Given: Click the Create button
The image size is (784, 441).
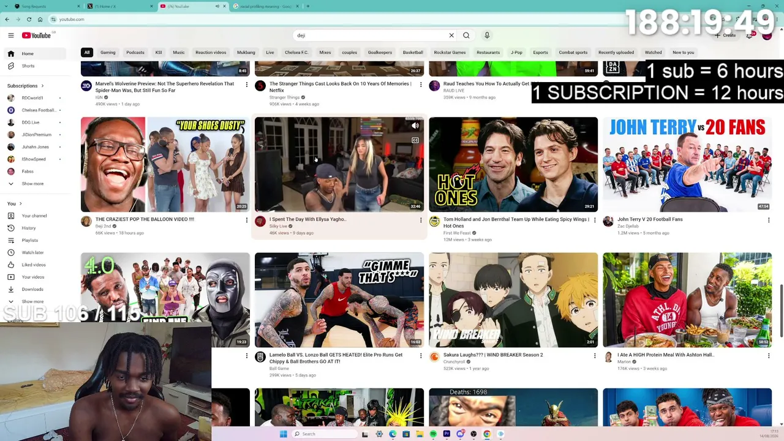Looking at the screenshot, I should (x=725, y=36).
